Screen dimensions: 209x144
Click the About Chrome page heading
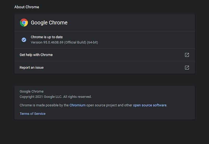(x=27, y=7)
